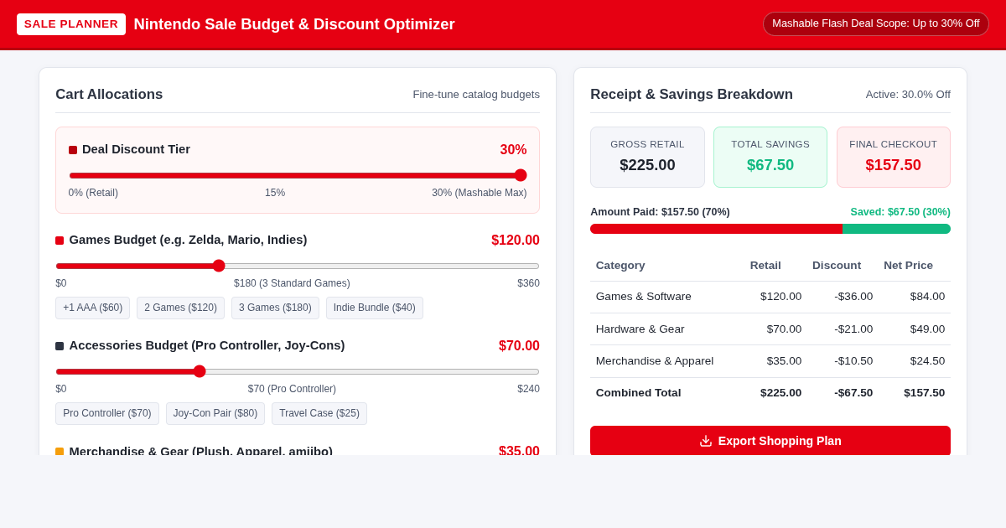Click the Fine-tune catalog budgets text
Image resolution: width=1006 pixels, height=528 pixels.
click(476, 95)
